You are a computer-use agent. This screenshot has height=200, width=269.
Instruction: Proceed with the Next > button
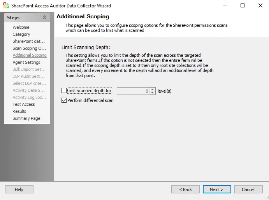point(217,189)
